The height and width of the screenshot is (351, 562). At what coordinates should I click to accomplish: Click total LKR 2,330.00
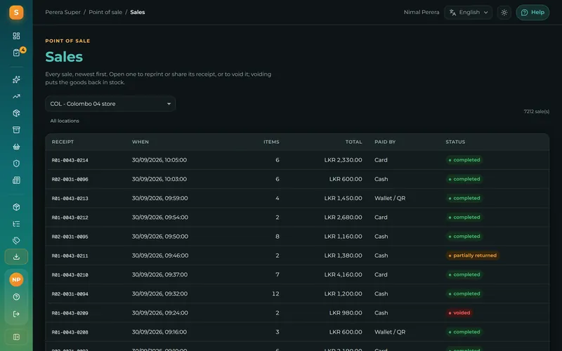pyautogui.click(x=343, y=160)
